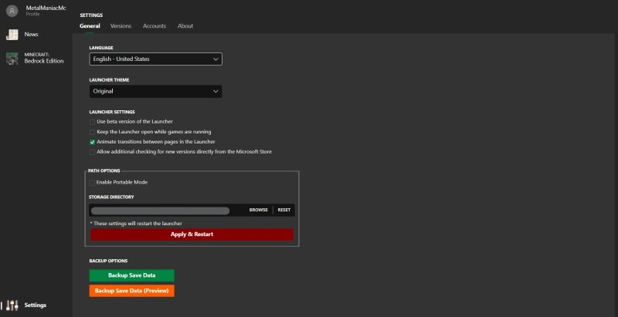This screenshot has height=317, width=618.
Task: Click the News sidebar label
Action: point(31,34)
